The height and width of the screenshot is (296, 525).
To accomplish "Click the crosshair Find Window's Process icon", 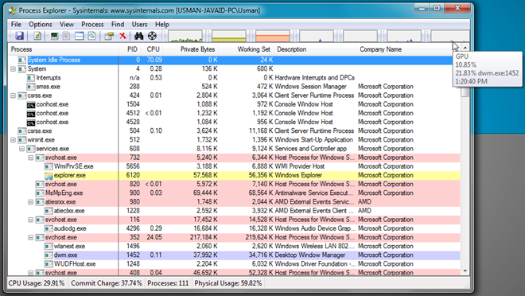I will [152, 36].
